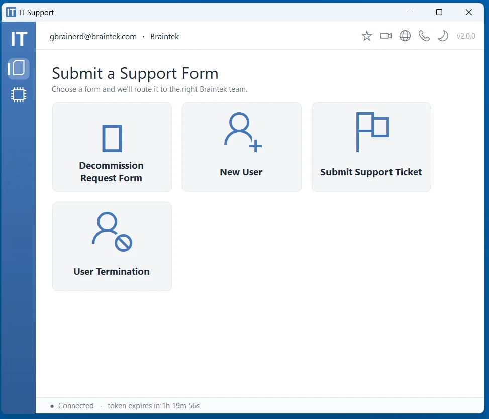Image resolution: width=489 pixels, height=419 pixels.
Task: Select the forms page icon in sidebar
Action: coord(19,68)
